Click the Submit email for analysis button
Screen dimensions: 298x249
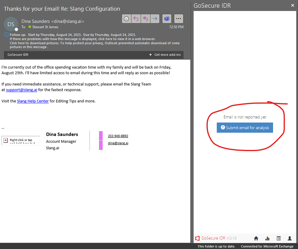pos(245,128)
